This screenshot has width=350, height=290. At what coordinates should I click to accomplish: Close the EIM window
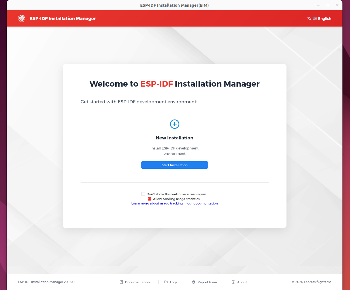tap(337, 5)
